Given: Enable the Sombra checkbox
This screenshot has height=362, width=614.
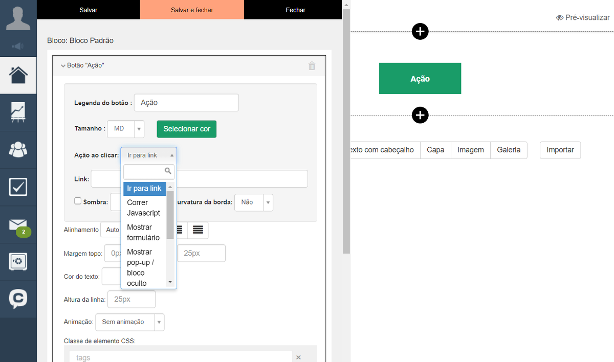Looking at the screenshot, I should pyautogui.click(x=78, y=201).
